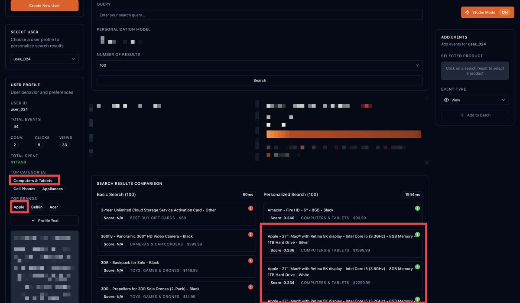Image resolution: width=520 pixels, height=303 pixels.
Task: Click the clicks count 9
Action: click(x=39, y=145)
